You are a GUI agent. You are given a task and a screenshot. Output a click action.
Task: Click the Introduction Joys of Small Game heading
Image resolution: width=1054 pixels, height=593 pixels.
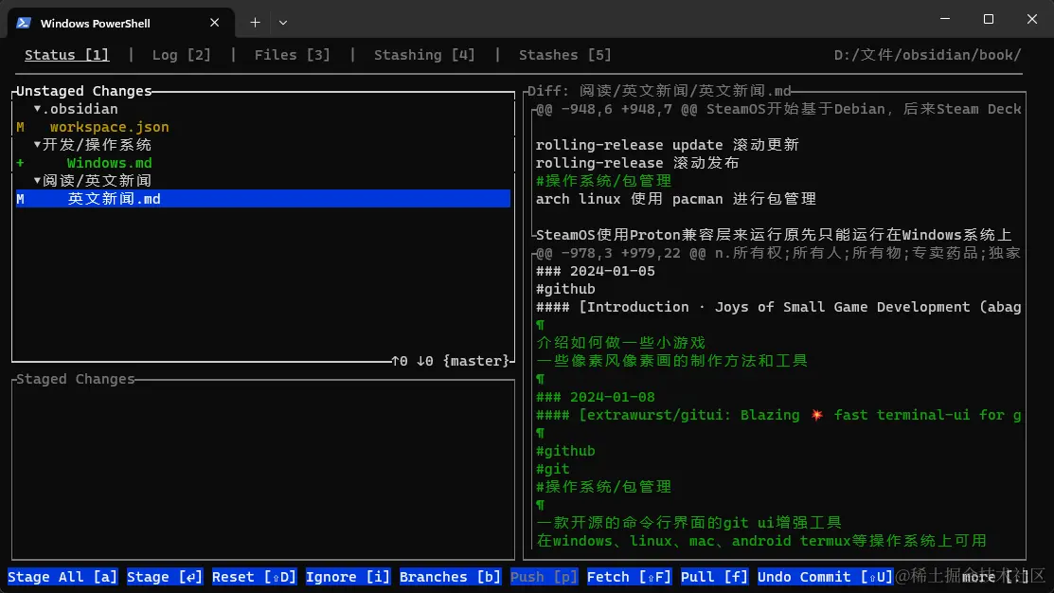778,307
